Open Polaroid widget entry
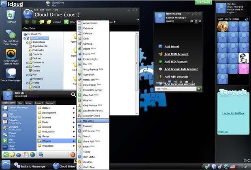The height and width of the screenshot is (170, 251). 93,126
